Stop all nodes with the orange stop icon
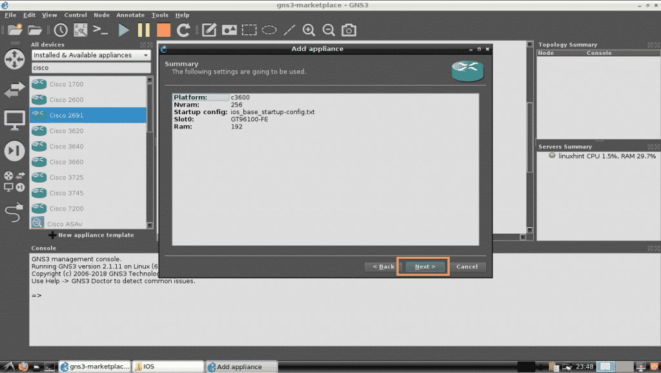661x373 pixels. 163,30
